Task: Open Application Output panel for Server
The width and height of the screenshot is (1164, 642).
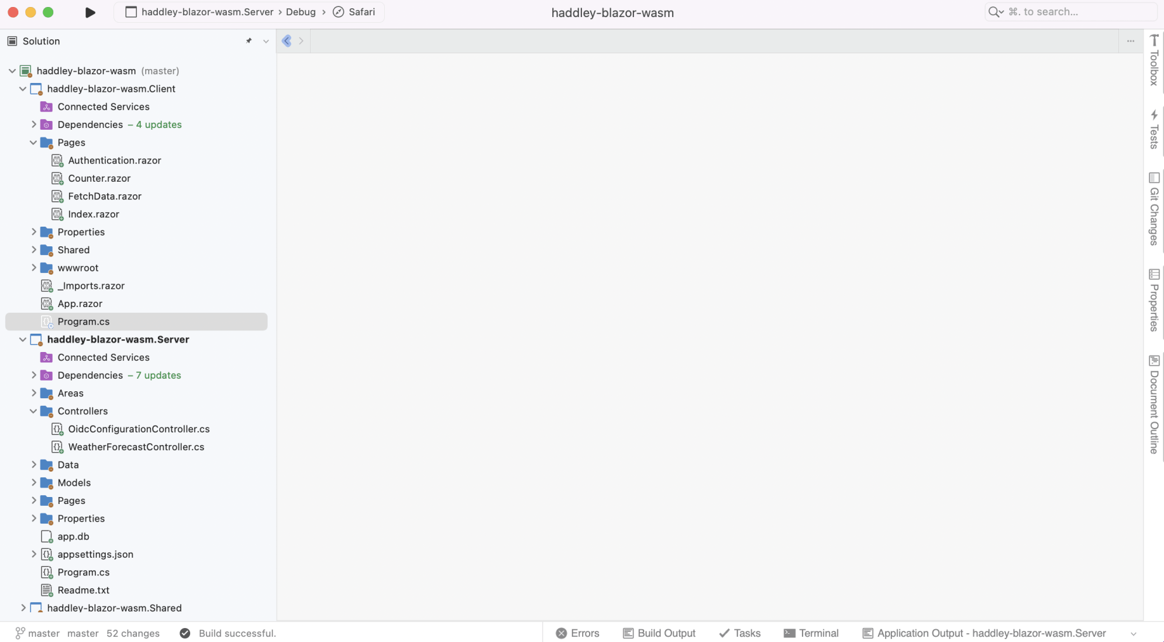Action: pos(984,633)
